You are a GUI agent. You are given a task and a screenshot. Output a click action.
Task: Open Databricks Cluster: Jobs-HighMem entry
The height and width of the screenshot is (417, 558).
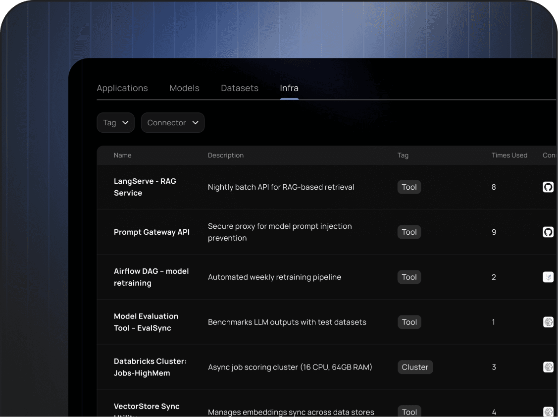[150, 367]
